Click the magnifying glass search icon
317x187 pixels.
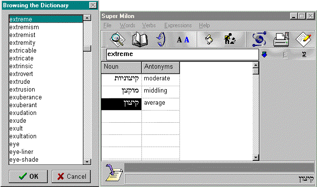coord(117,39)
